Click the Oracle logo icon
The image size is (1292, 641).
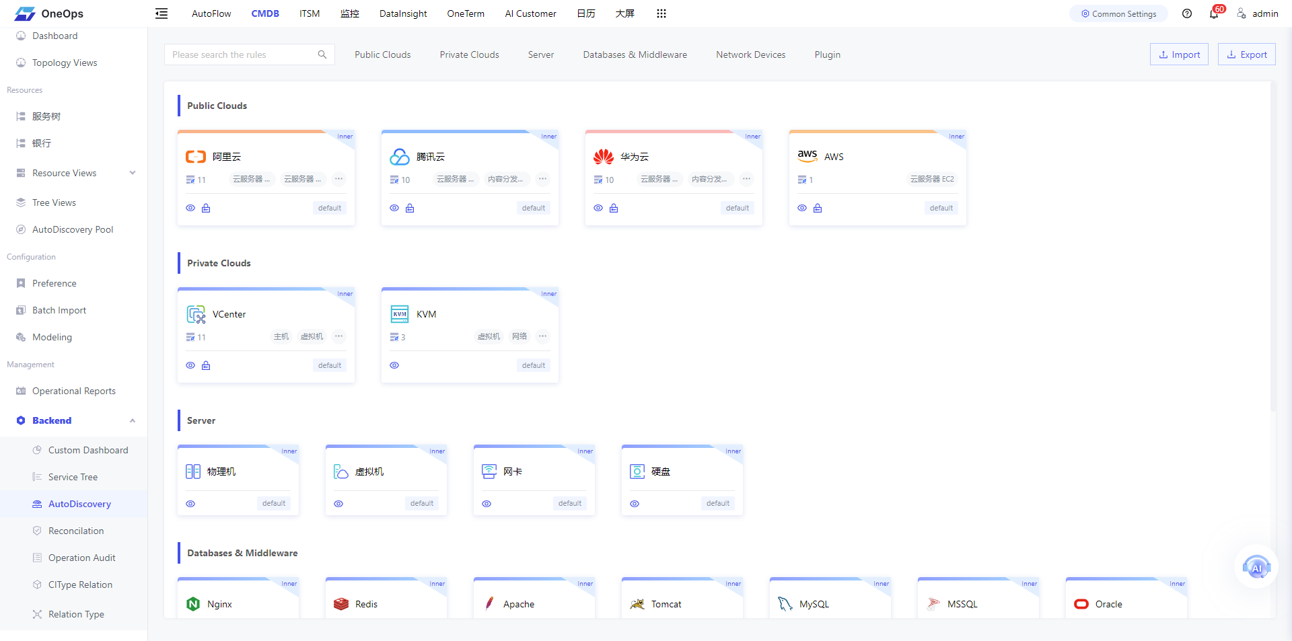tap(1081, 604)
